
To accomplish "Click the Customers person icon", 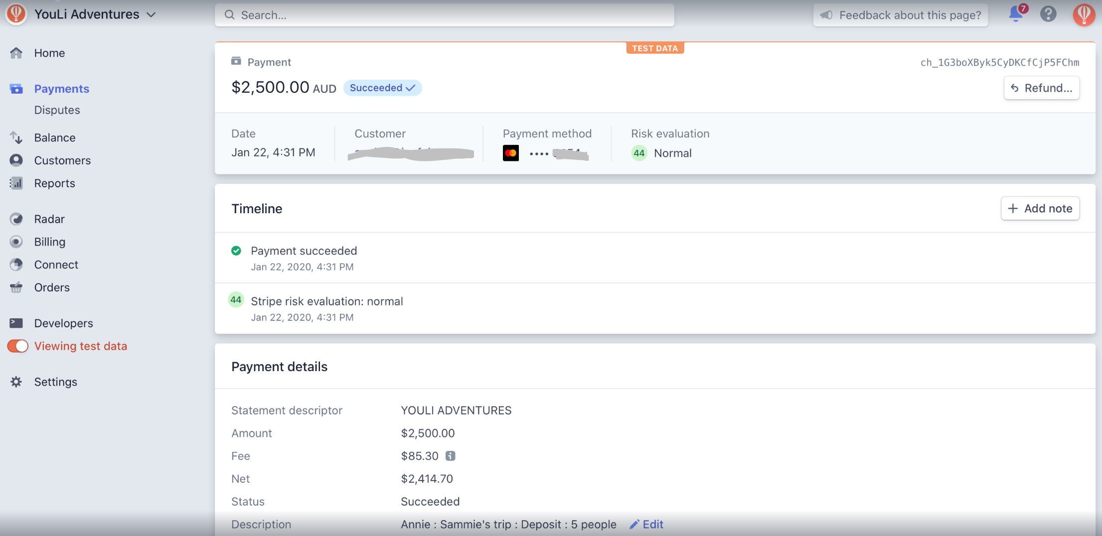I will point(16,160).
